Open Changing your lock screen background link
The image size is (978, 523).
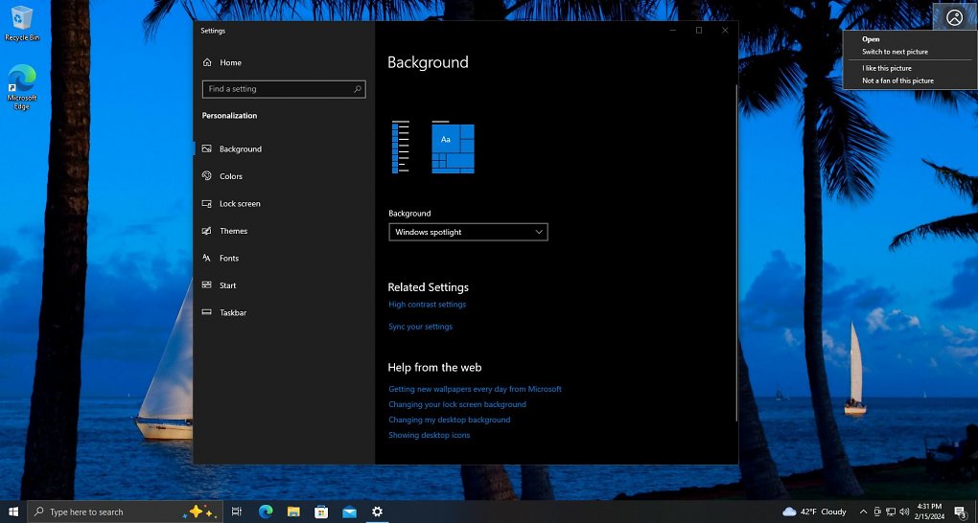(x=457, y=404)
